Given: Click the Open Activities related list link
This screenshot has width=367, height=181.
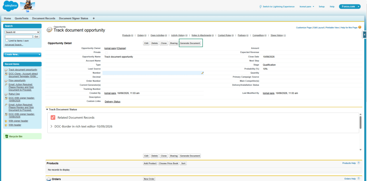Looking at the screenshot, I should click(159, 35).
